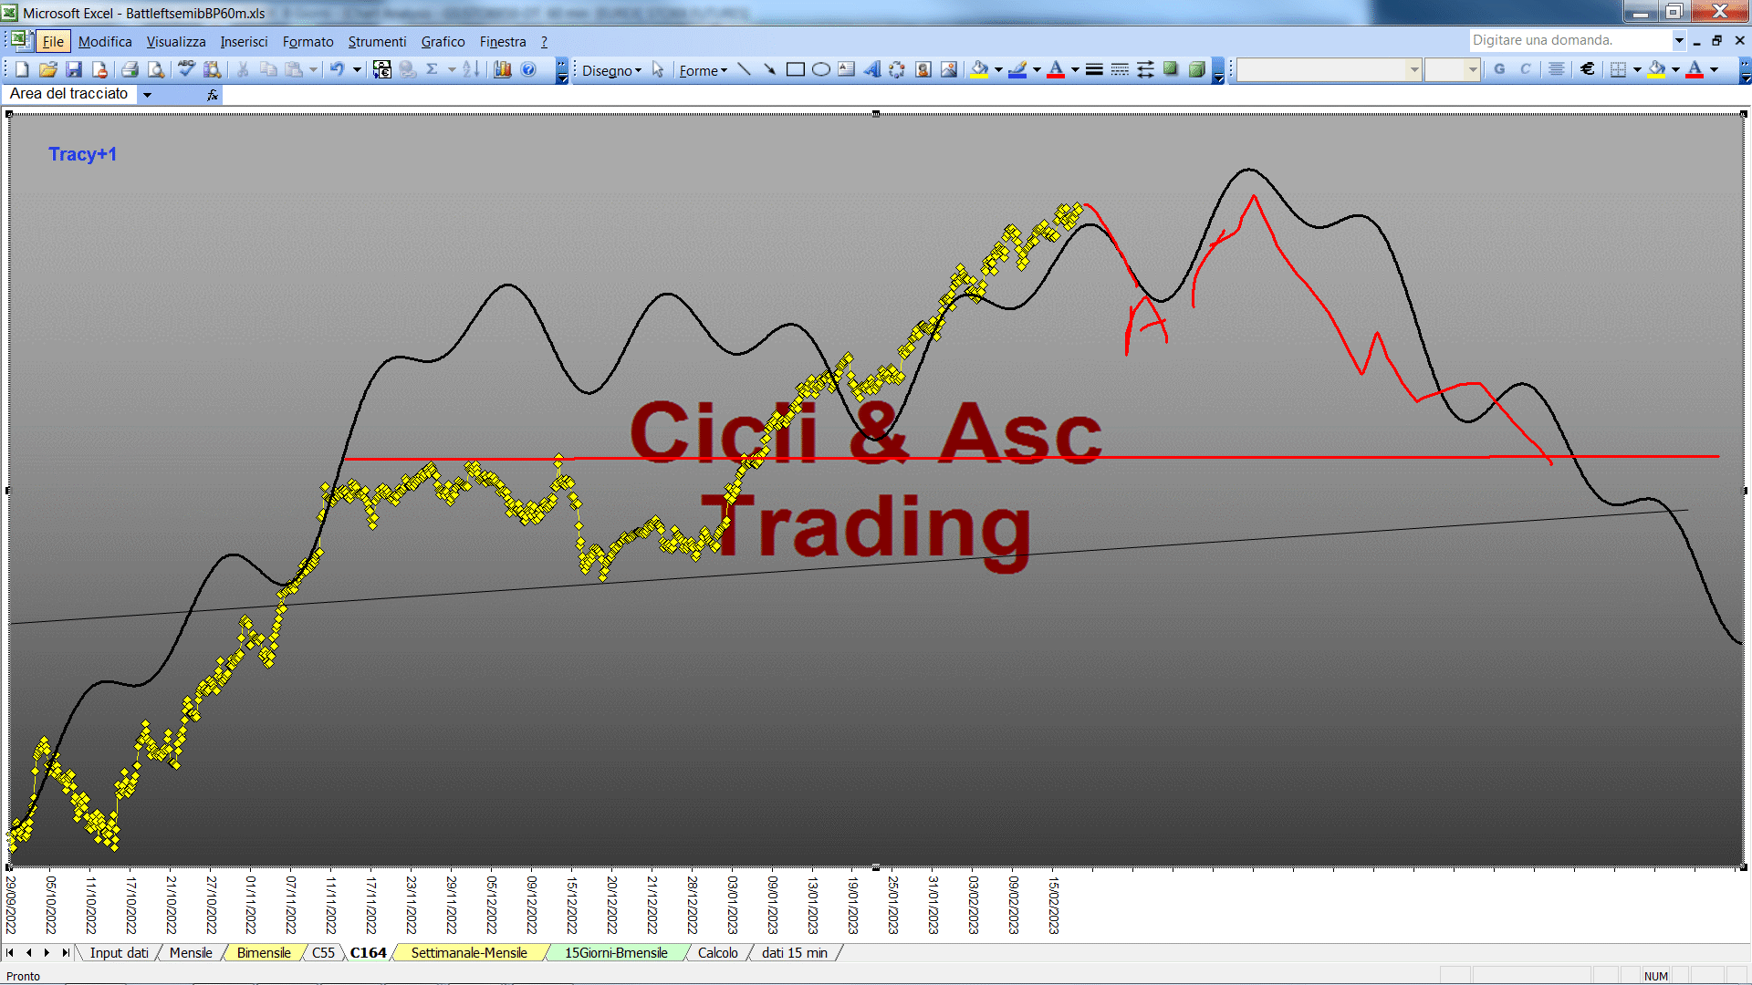
Task: Toggle bold (G) formatting
Action: pos(1499,69)
